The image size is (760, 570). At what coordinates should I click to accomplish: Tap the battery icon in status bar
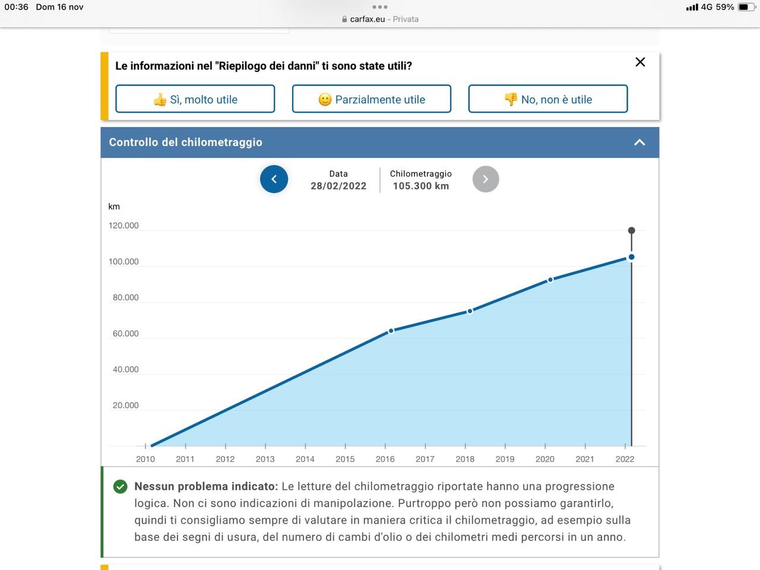(746, 7)
